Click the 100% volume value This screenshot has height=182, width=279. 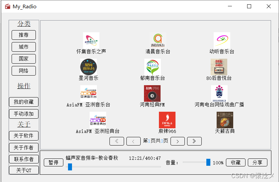pyautogui.click(x=218, y=163)
